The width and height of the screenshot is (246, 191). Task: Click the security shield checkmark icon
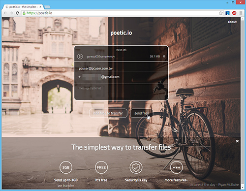136,167
